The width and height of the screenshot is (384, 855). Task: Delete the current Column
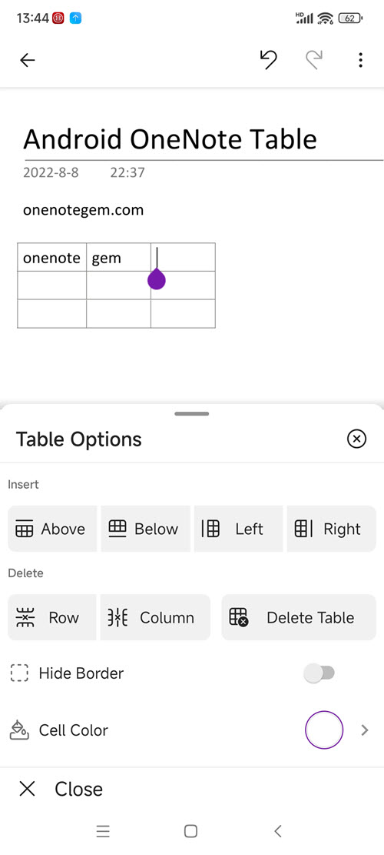pyautogui.click(x=155, y=617)
